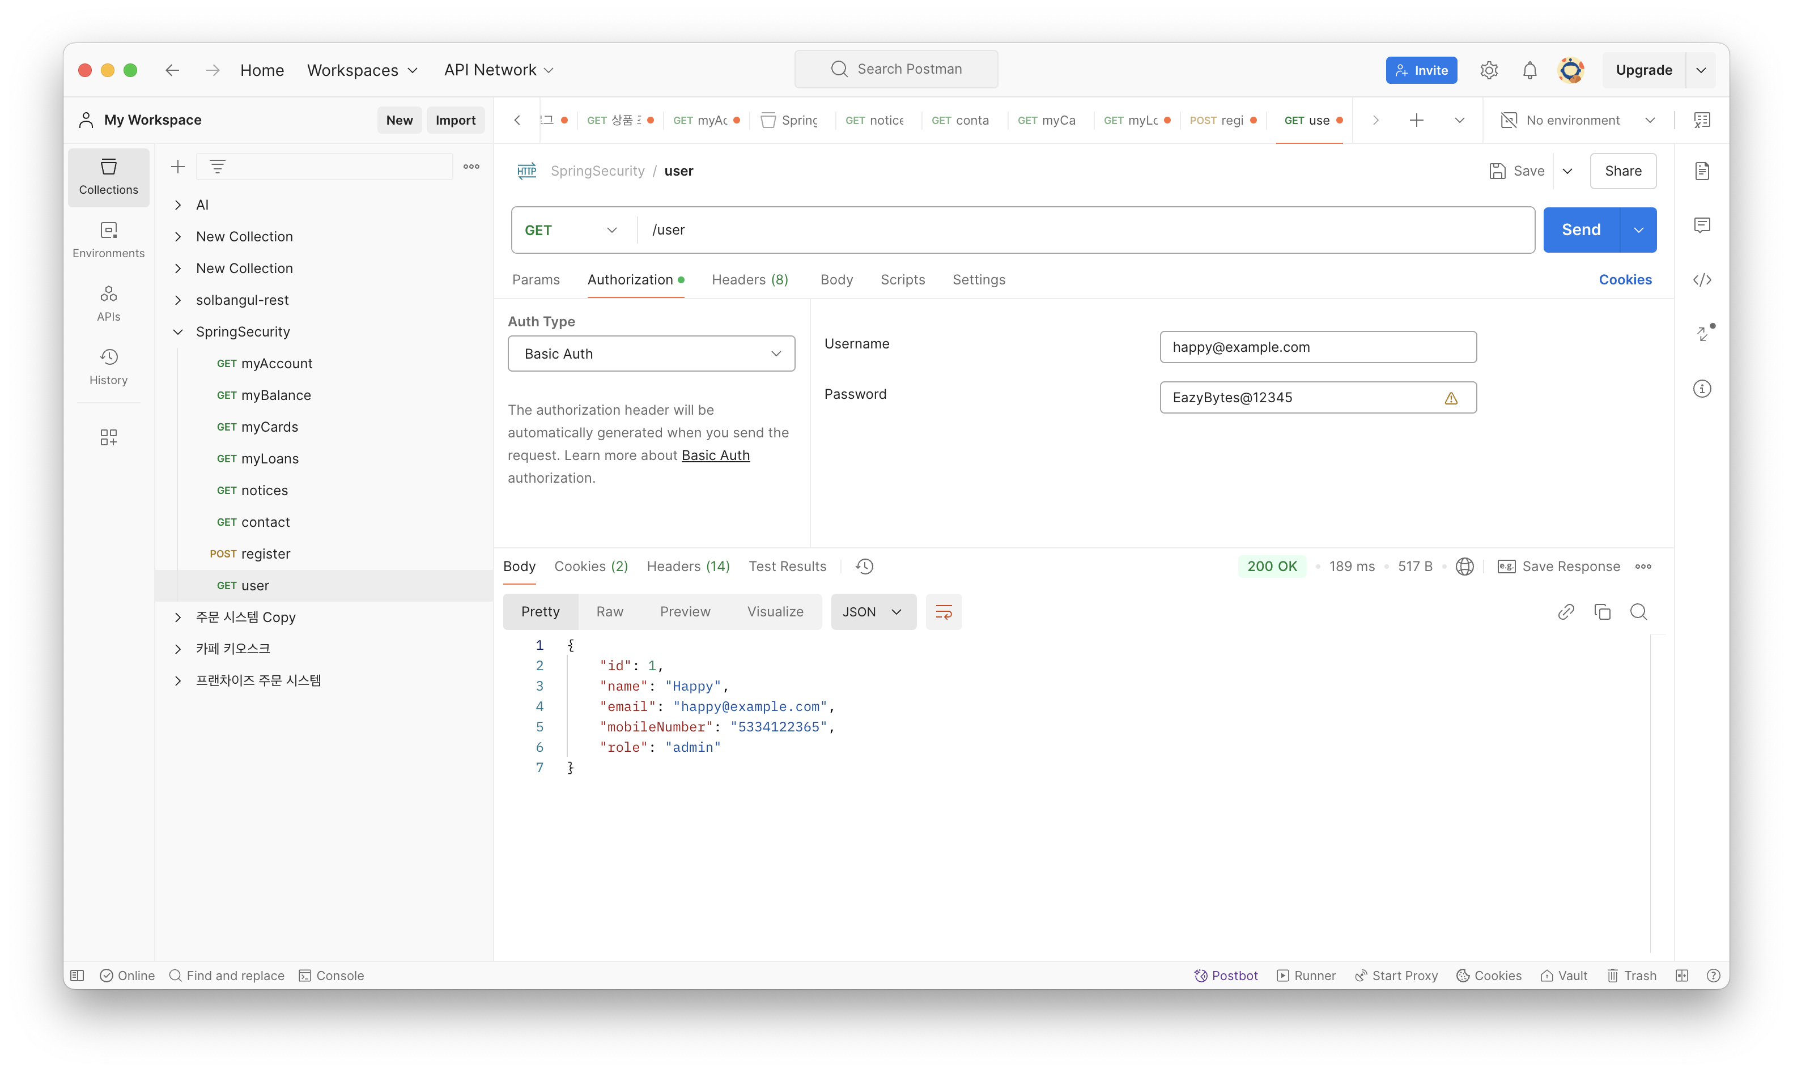
Task: Click the blue Send button
Action: pos(1580,230)
